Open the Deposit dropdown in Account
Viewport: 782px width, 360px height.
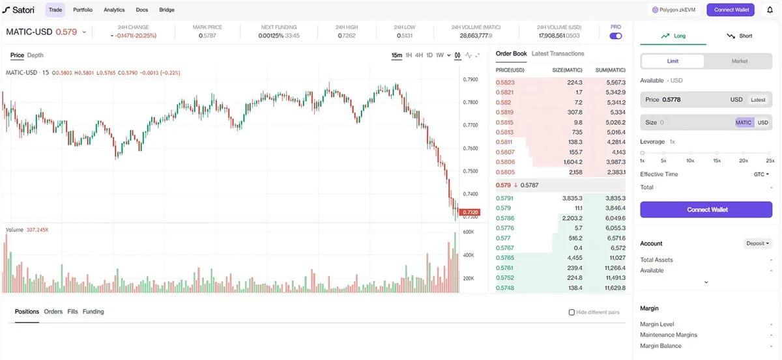click(758, 243)
